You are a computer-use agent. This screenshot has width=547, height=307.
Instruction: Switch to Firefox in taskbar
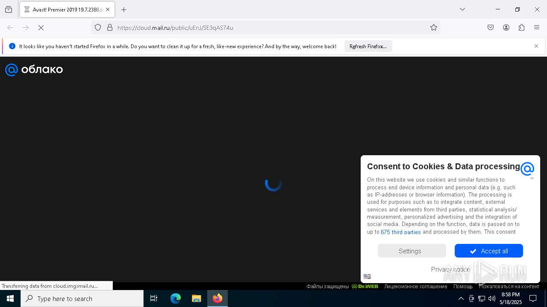(x=218, y=298)
